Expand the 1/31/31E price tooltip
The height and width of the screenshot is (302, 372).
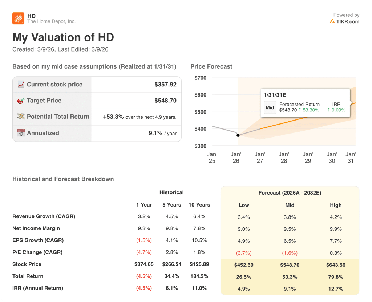click(275, 95)
